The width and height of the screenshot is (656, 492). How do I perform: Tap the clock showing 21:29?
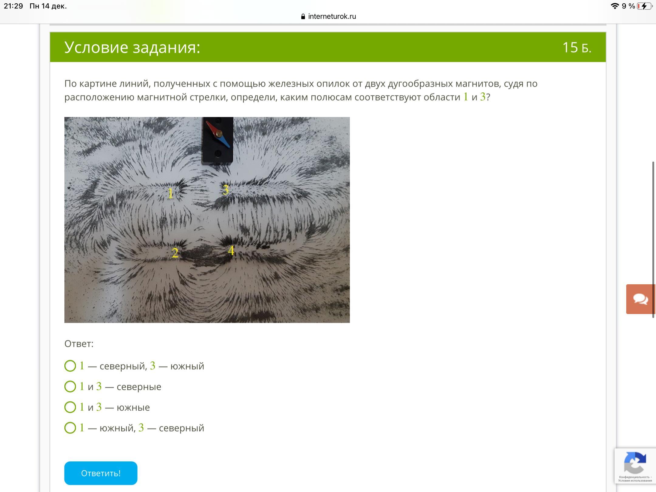coord(13,6)
